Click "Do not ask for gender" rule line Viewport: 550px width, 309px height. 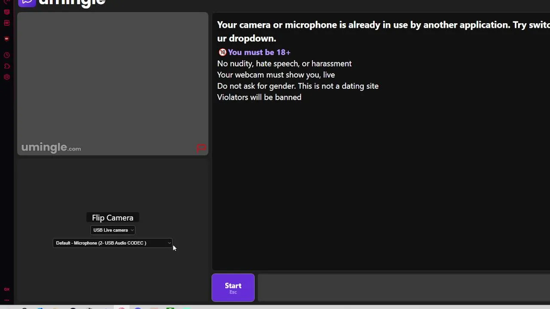(298, 86)
